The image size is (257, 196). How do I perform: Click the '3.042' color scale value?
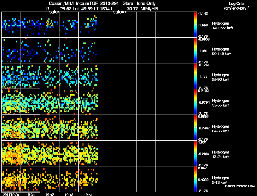click(202, 168)
